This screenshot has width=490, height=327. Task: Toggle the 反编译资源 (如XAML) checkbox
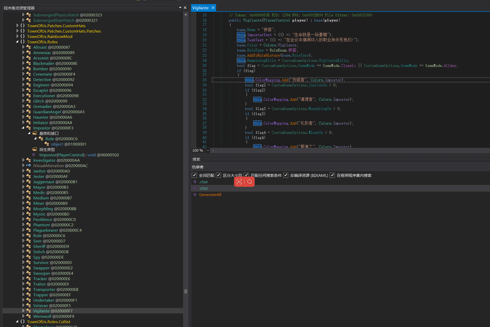point(286,175)
